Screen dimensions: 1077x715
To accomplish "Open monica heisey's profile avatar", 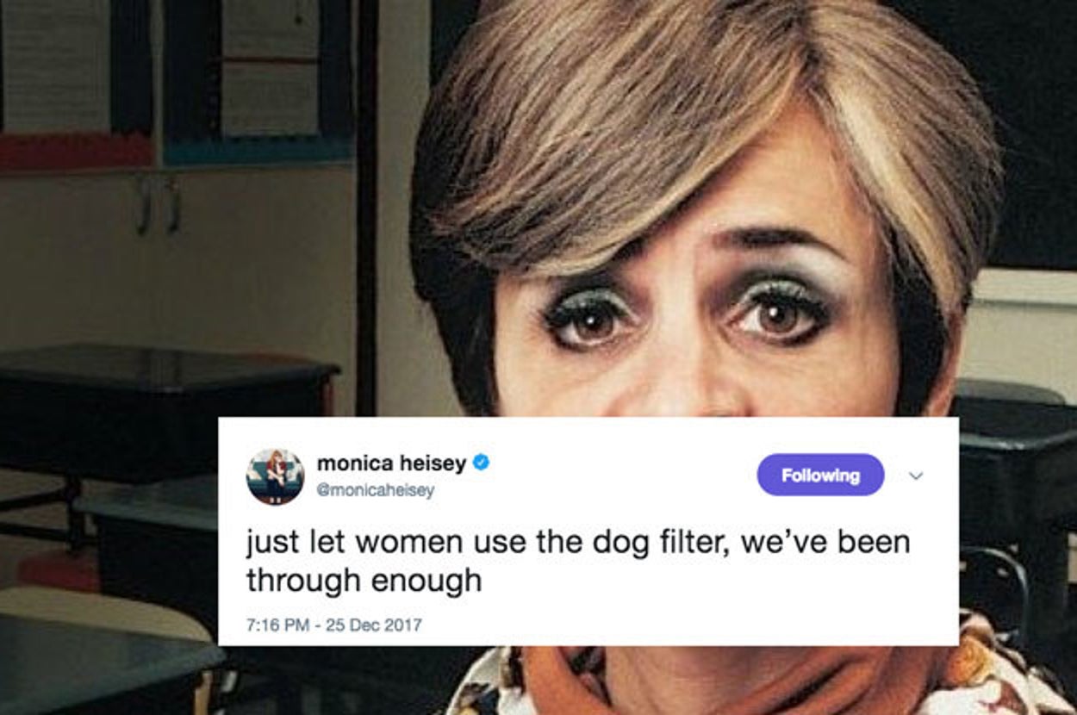I will point(275,476).
